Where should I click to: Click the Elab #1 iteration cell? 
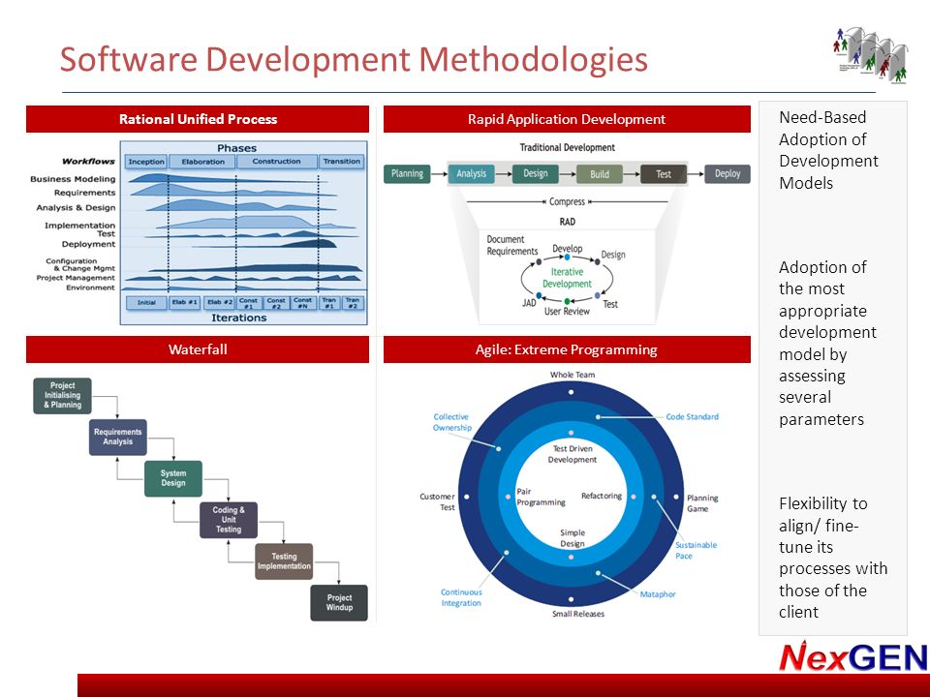coord(184,302)
